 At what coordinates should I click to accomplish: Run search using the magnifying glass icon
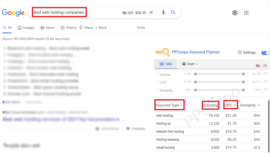coord(173,12)
